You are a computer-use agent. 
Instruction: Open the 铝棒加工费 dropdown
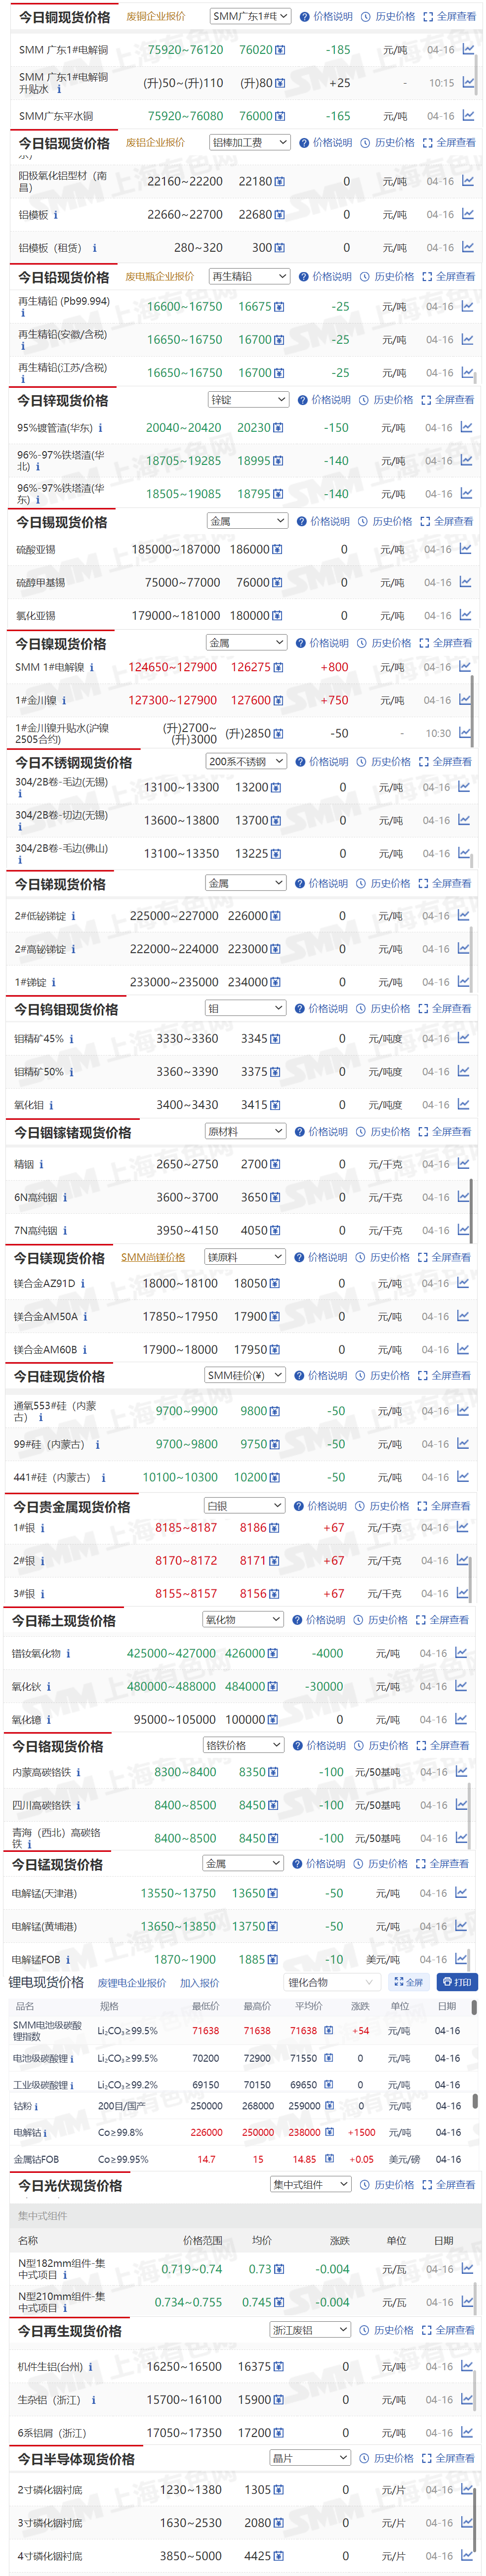(x=250, y=142)
